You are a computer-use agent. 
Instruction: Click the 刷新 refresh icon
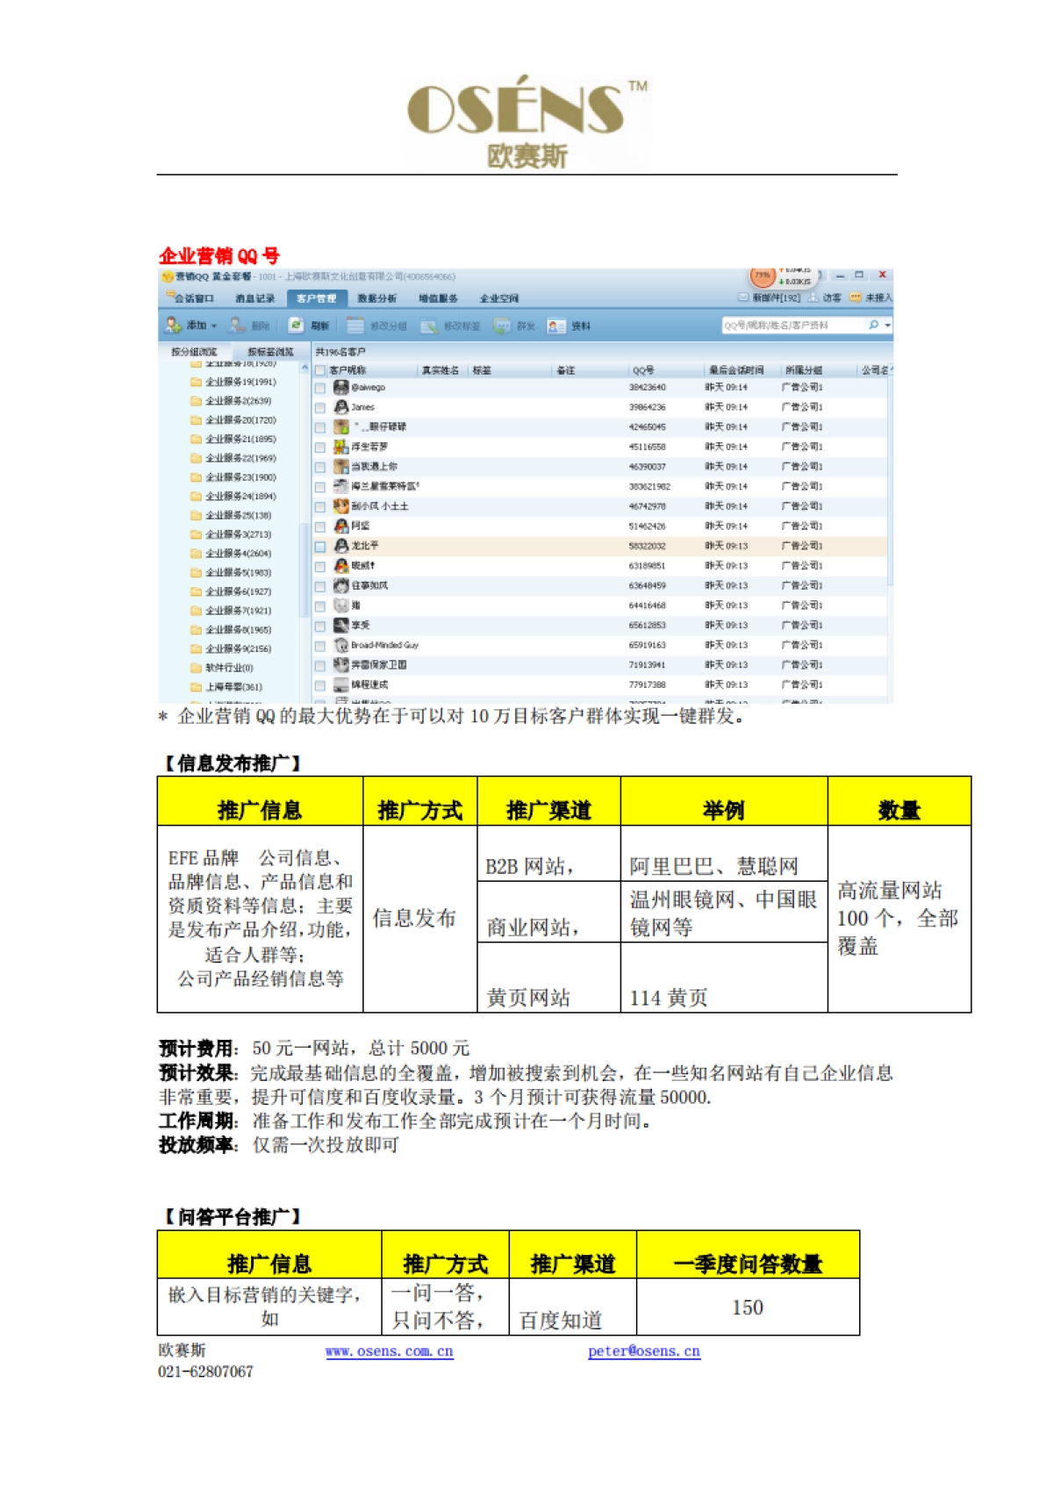[297, 326]
